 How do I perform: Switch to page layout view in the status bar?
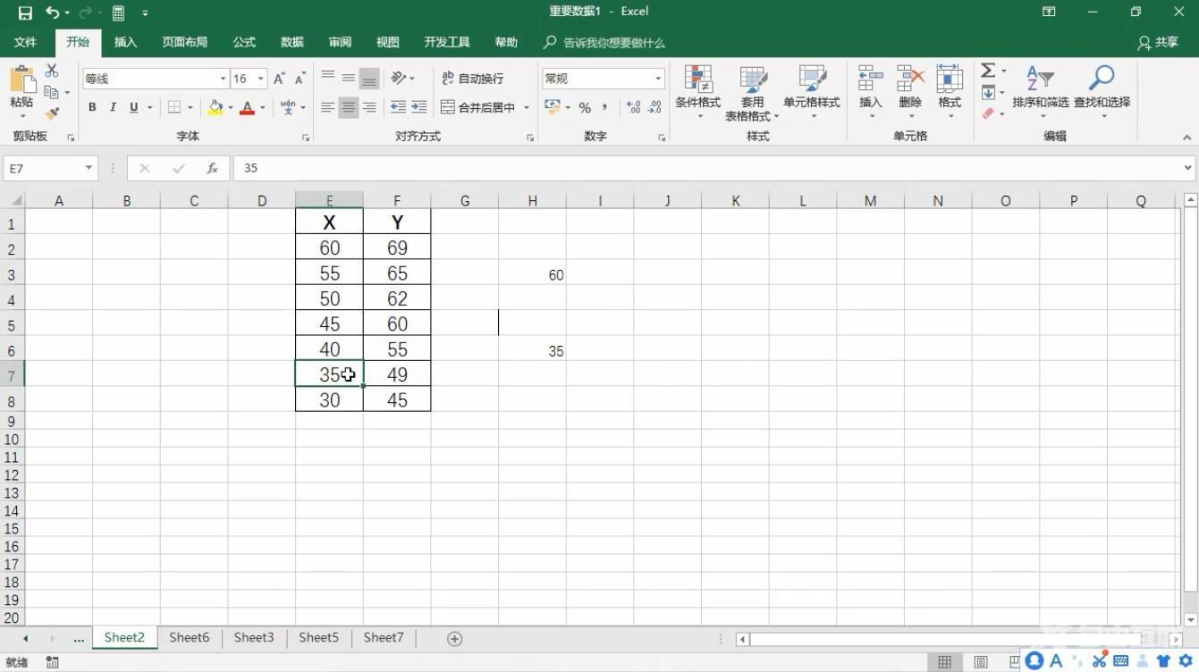coord(980,662)
